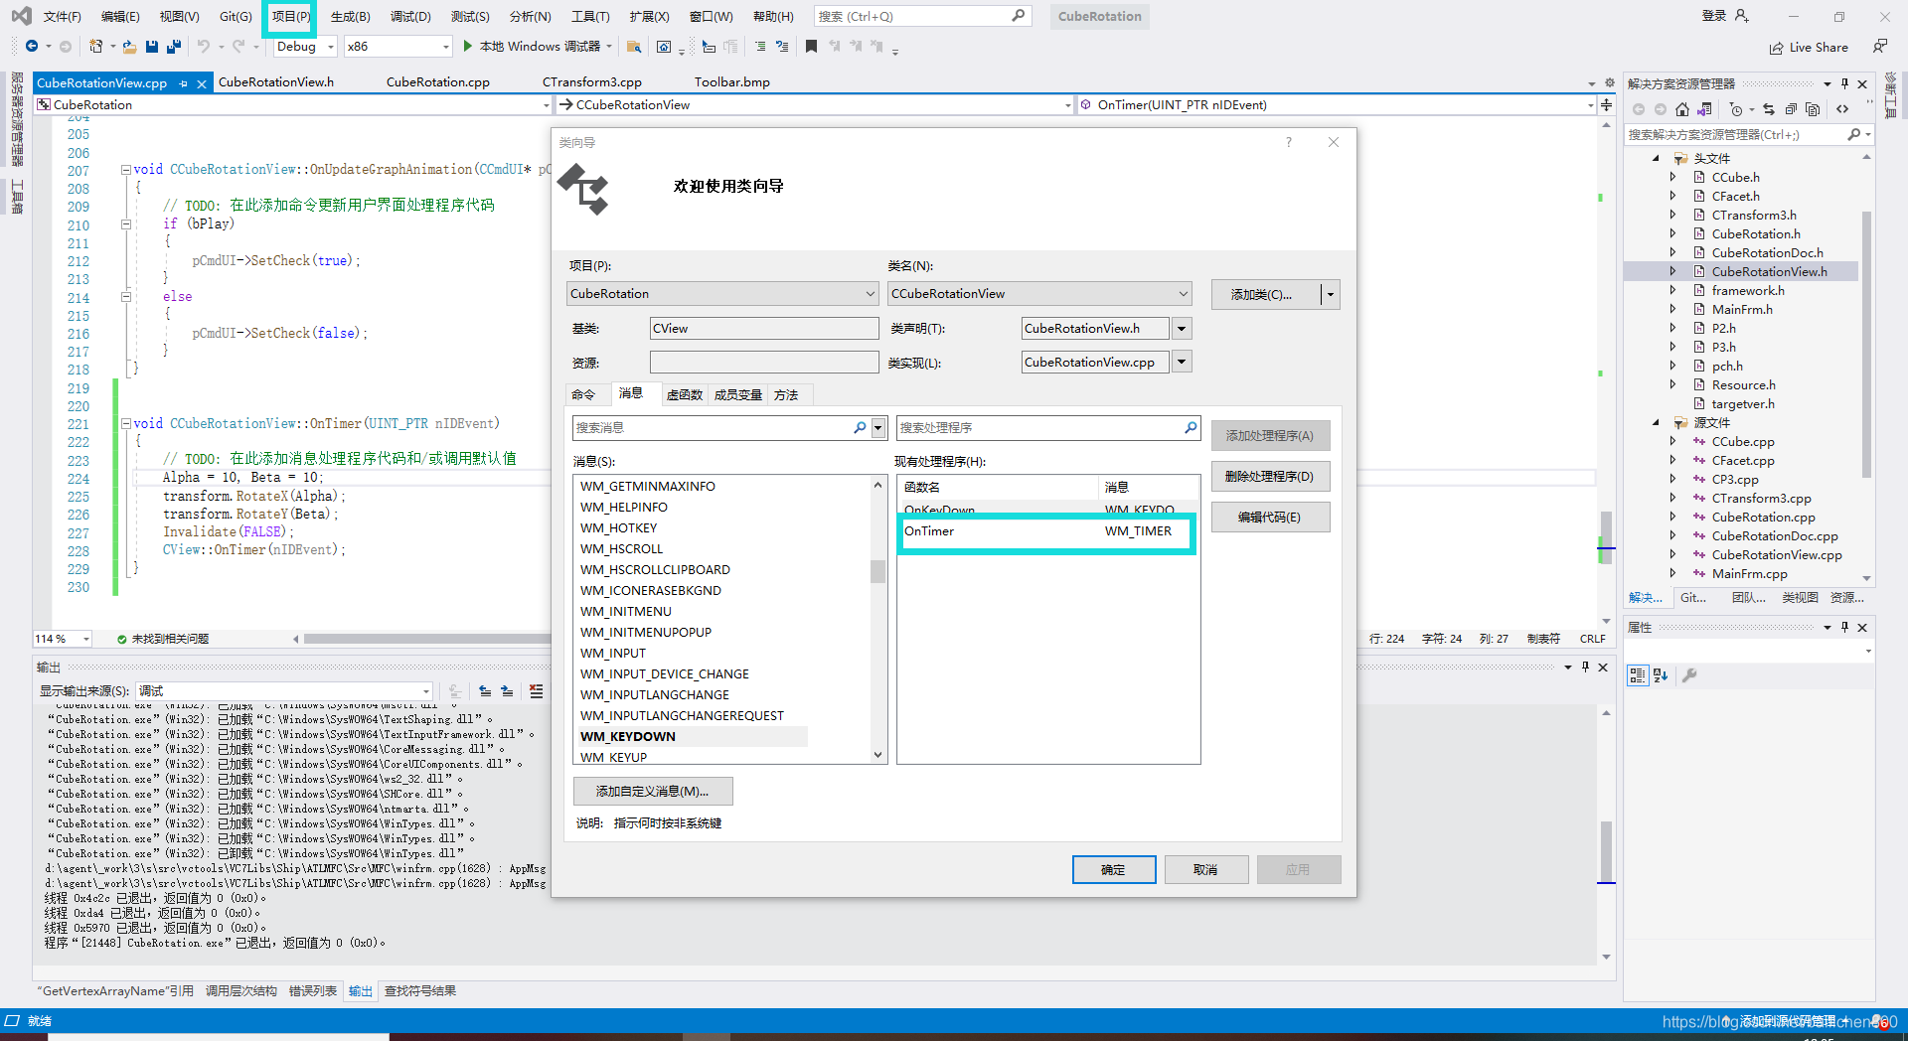Select the member variables tab in wizard
Image resolution: width=1908 pixels, height=1041 pixels.
point(737,395)
